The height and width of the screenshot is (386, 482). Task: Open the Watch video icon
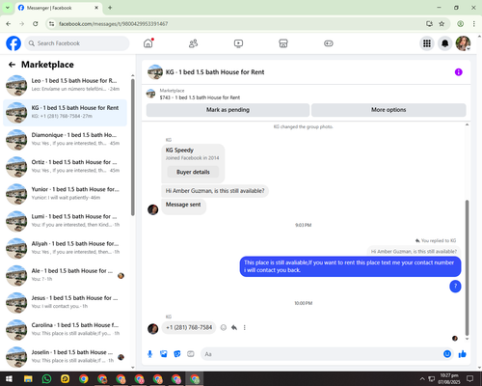238,43
